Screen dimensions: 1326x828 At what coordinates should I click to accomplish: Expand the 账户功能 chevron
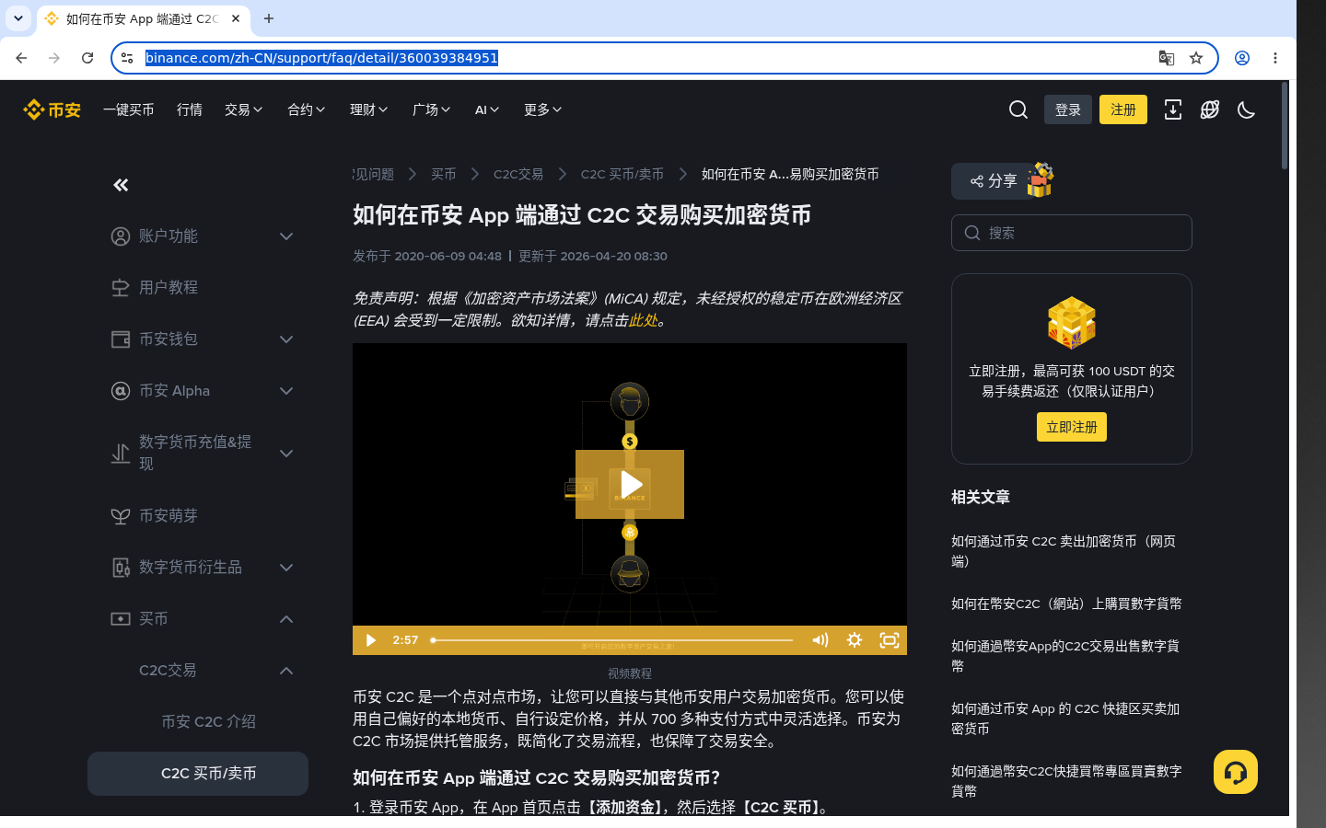coord(286,236)
